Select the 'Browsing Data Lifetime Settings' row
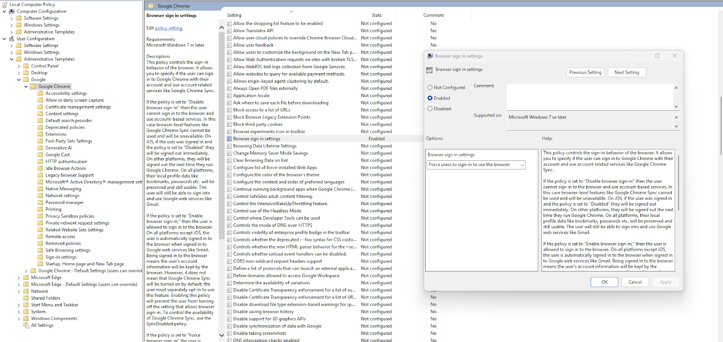This screenshot has width=723, height=342. [265, 146]
